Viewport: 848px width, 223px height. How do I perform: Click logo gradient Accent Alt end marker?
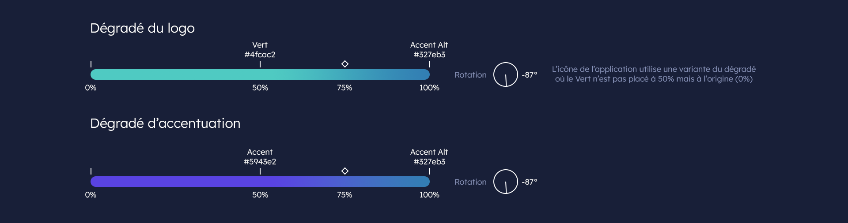(x=429, y=64)
